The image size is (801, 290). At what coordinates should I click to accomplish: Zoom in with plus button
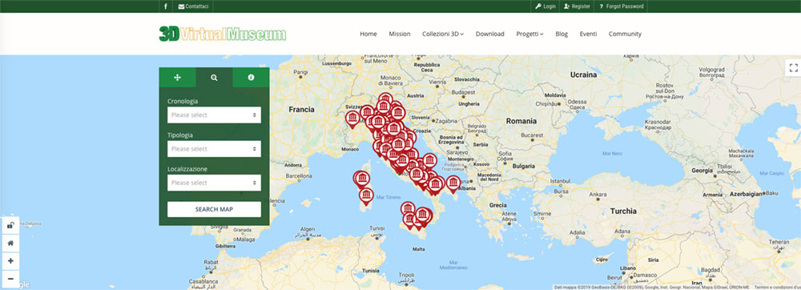[x=10, y=261]
